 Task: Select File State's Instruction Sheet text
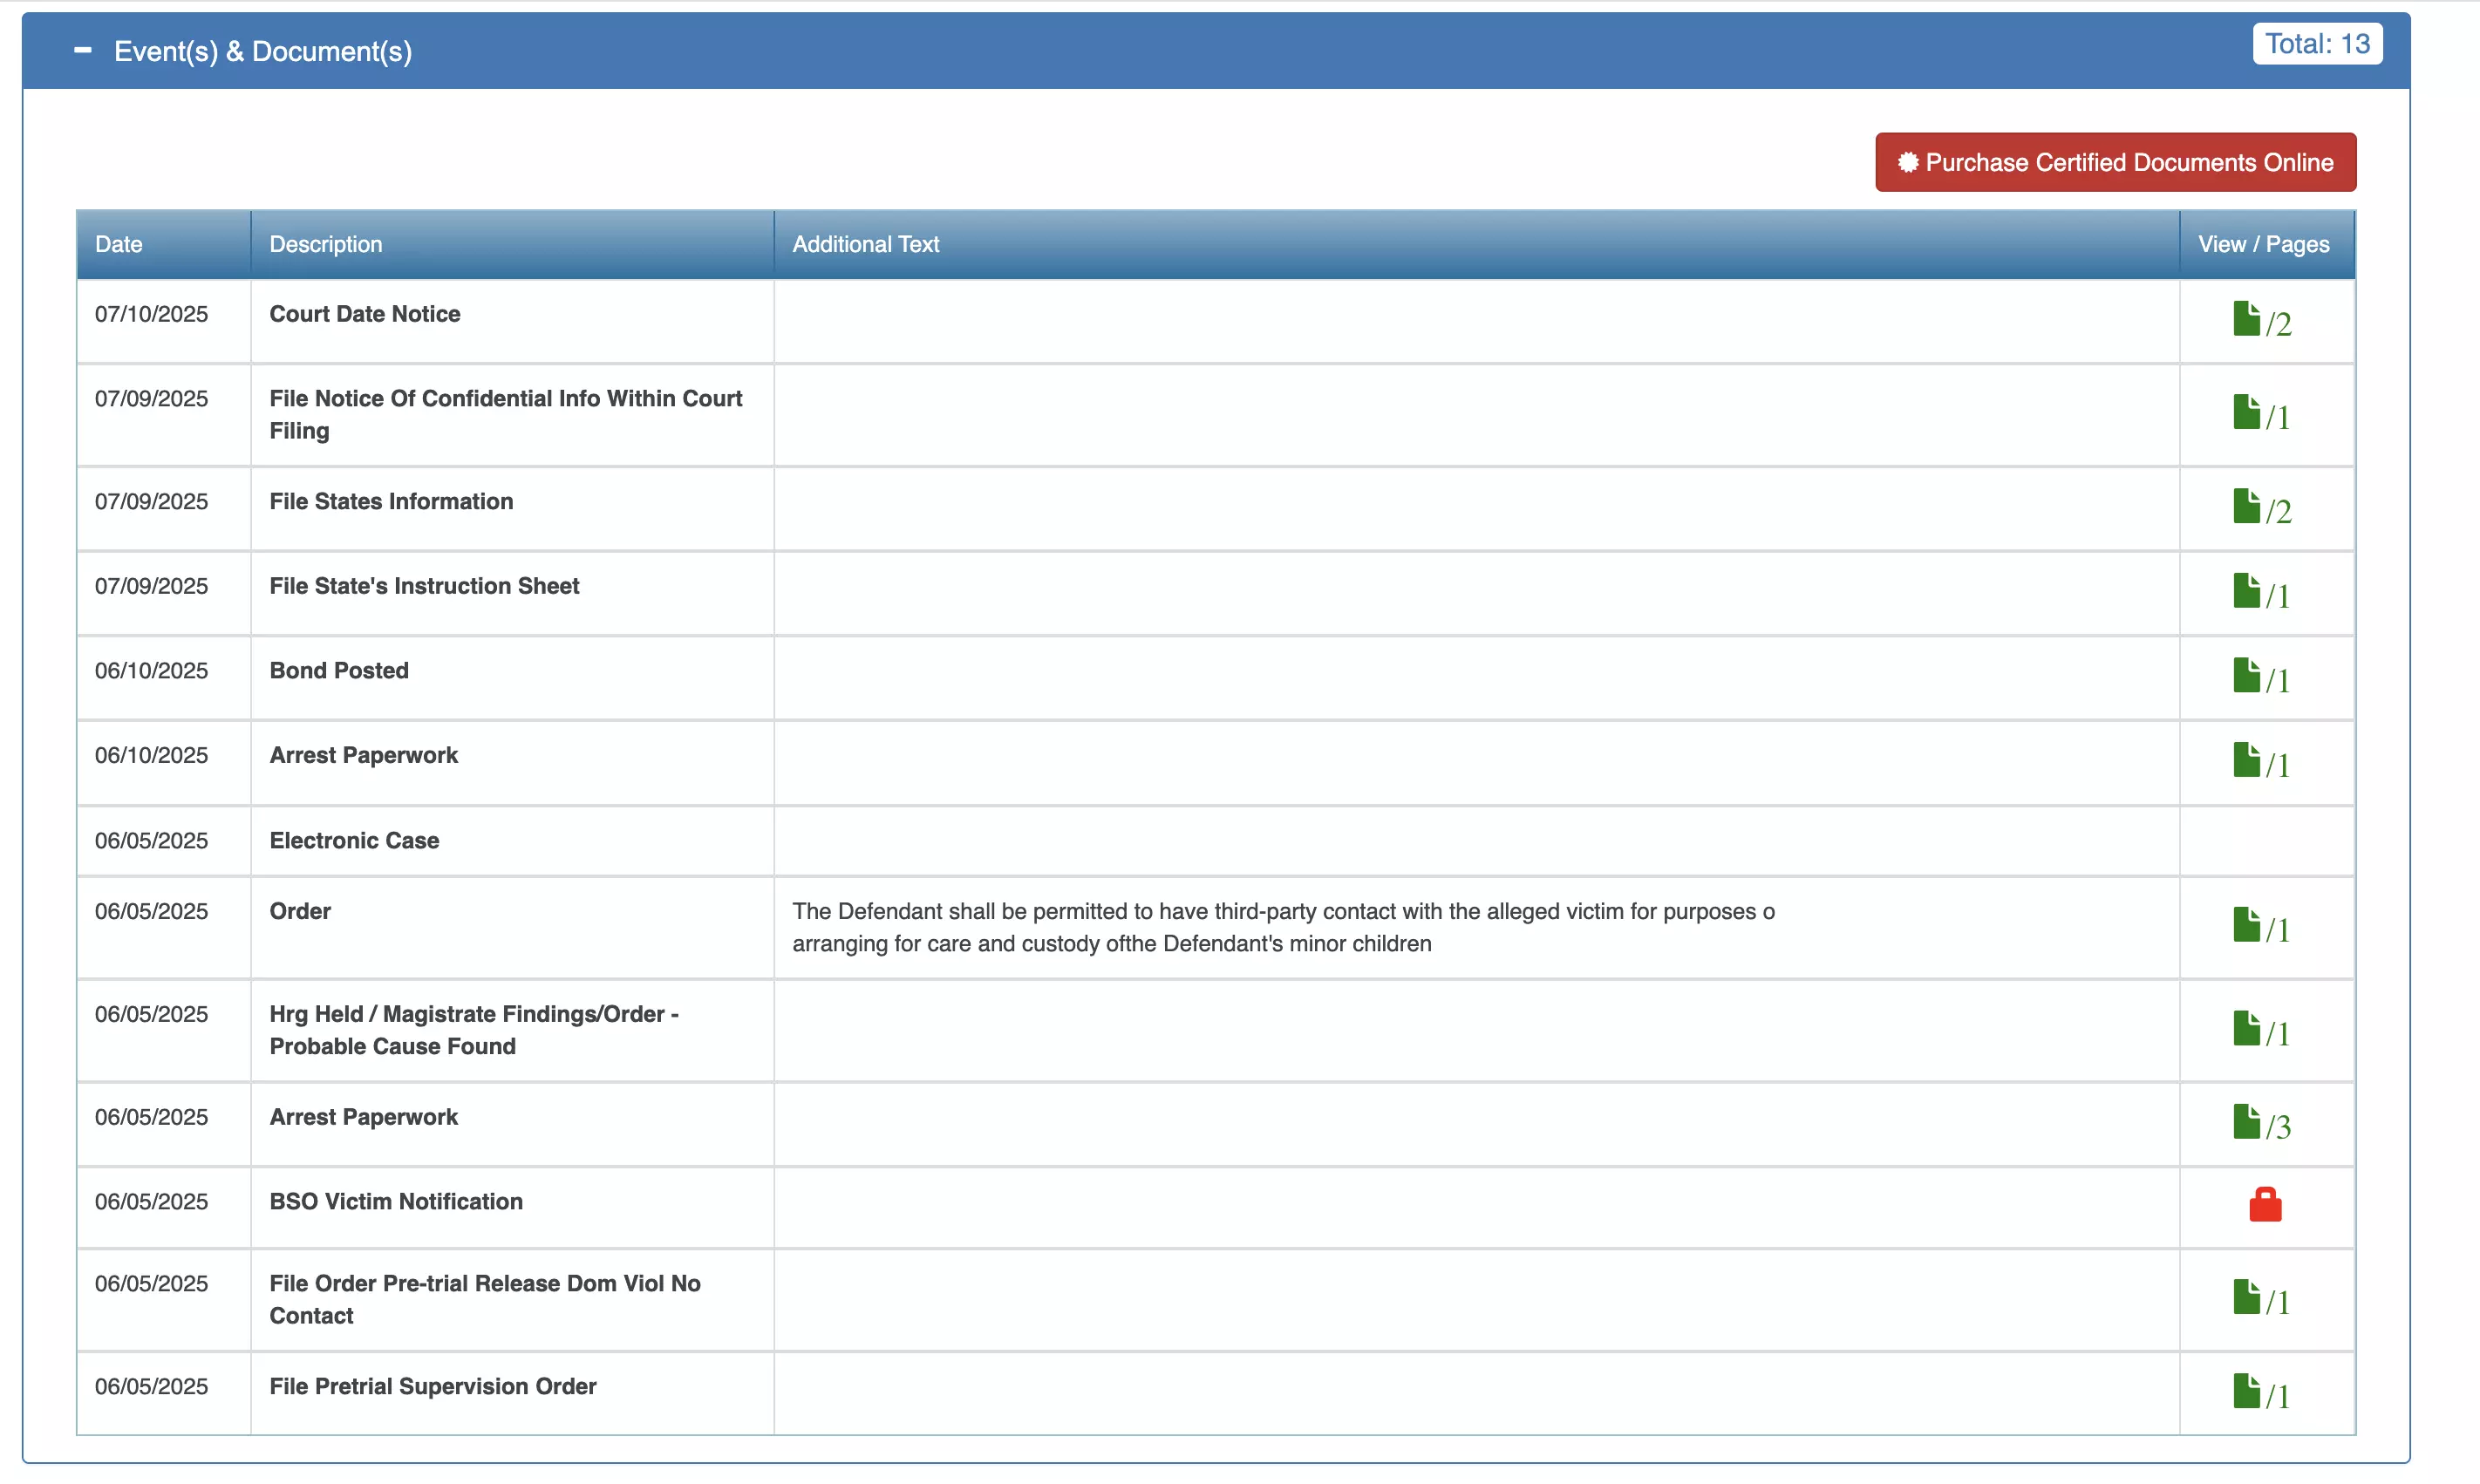tap(424, 586)
